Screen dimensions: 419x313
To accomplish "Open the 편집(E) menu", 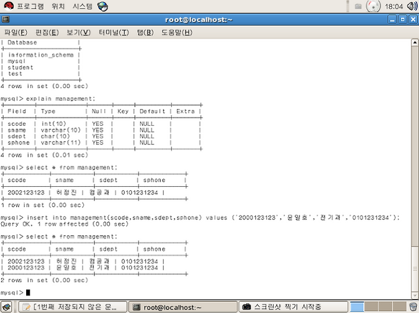I will pos(47,33).
